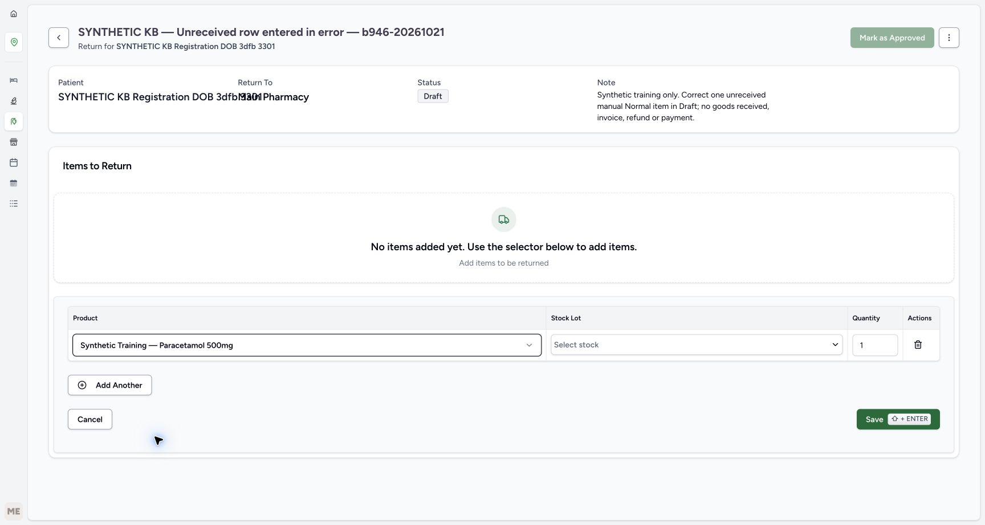985x525 pixels.
Task: Click the filled calendar sidebar icon
Action: pyautogui.click(x=14, y=183)
